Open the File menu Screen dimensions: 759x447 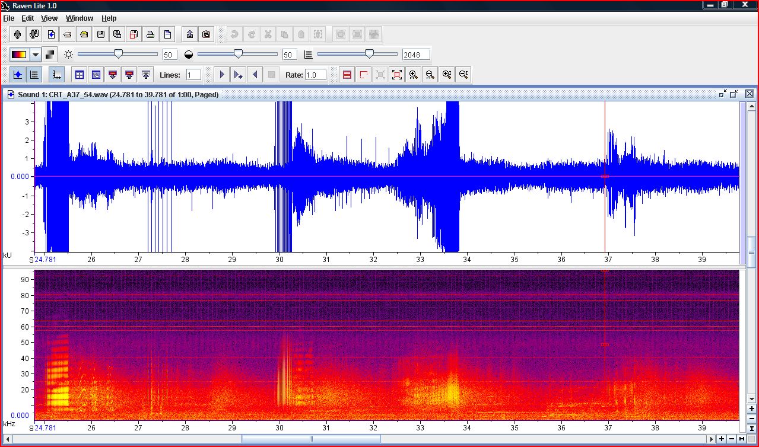click(9, 18)
